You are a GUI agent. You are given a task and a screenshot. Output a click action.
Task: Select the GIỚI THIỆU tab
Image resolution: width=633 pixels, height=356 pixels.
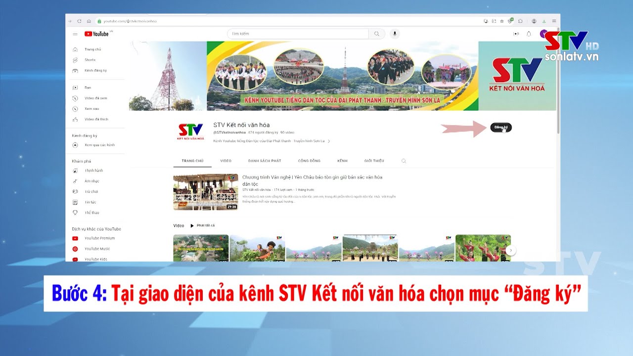point(374,161)
